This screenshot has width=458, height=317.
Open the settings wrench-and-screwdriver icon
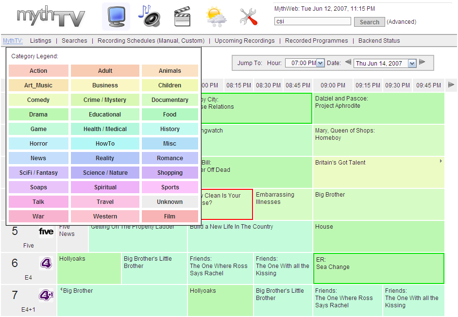click(x=248, y=17)
